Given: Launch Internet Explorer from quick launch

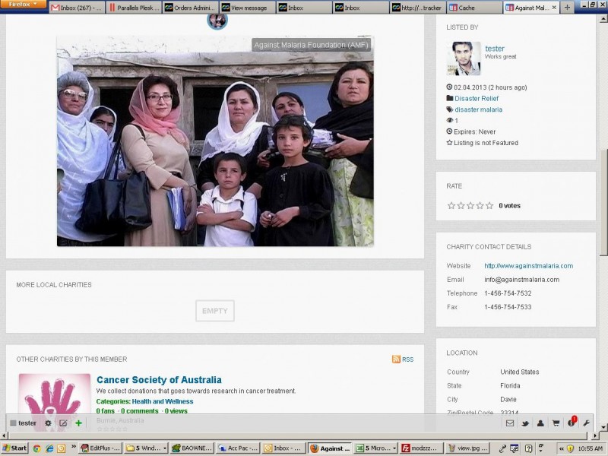Looking at the screenshot, I should pos(49,448).
